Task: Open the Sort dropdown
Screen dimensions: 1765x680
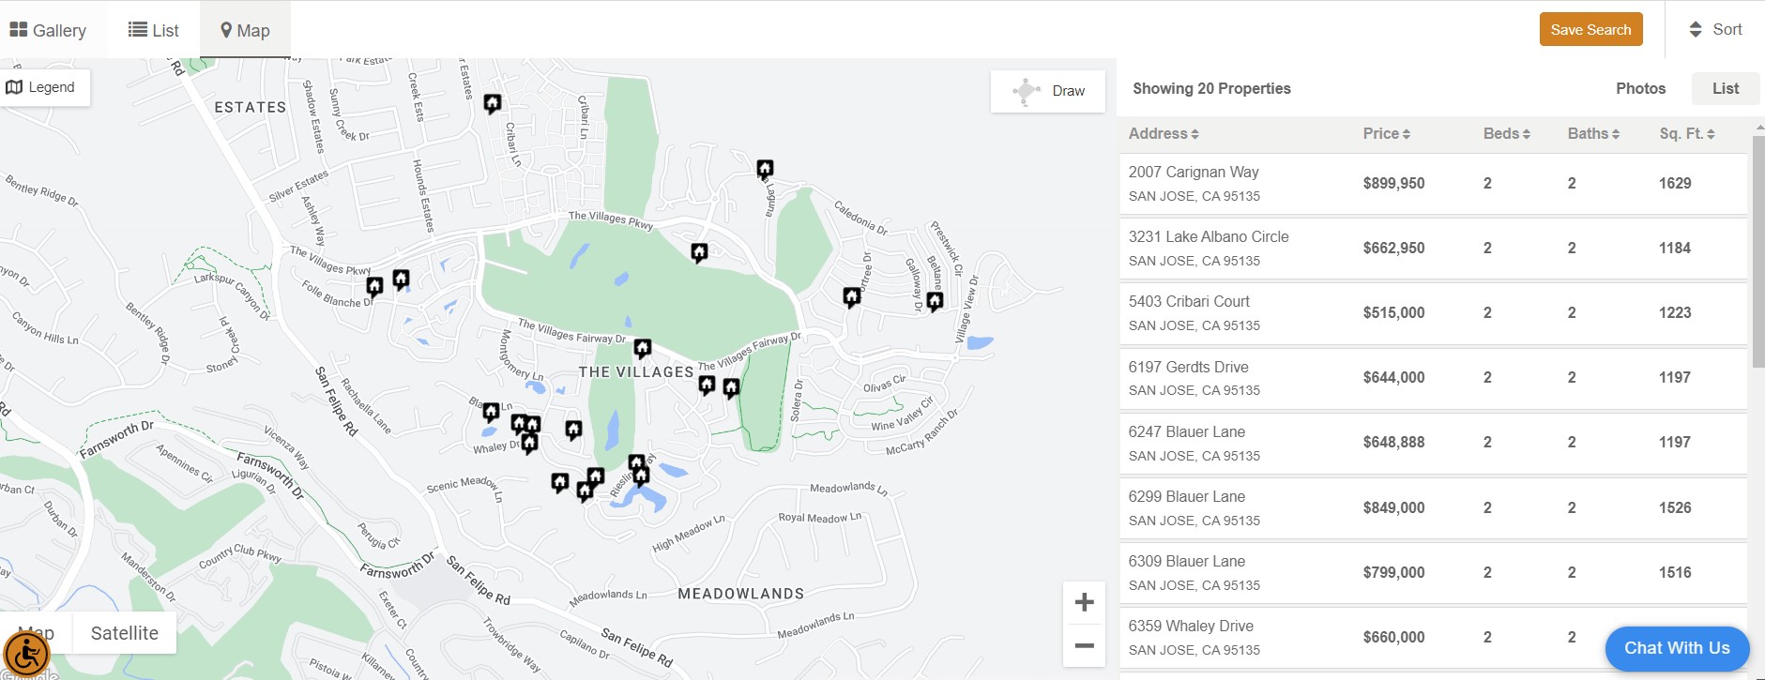Action: click(1715, 29)
